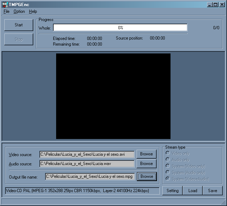Viewport: 227px width, 206px height.
Task: Select System (Video+Audio) stream type
Action: pos(168,179)
